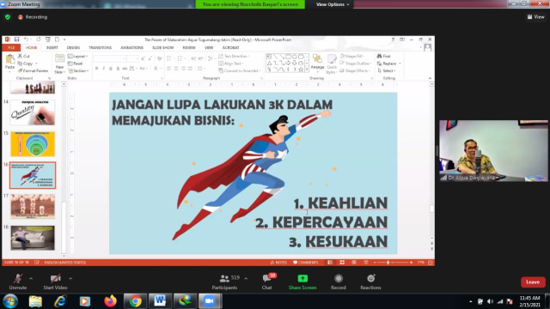Switch to the INSERT ribbon tab
Screen dimensions: 550x309
[x=52, y=48]
